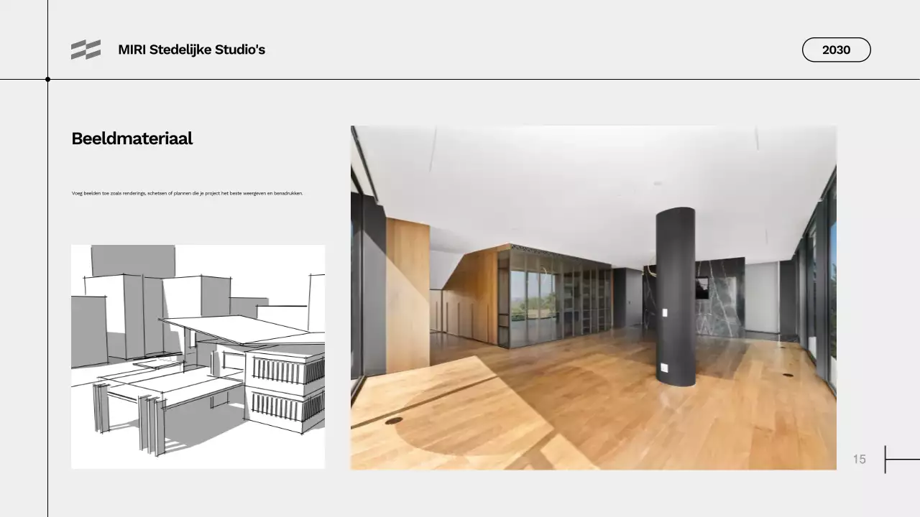Select the black dot on the left divider line
The height and width of the screenshot is (517, 920).
[x=48, y=80]
